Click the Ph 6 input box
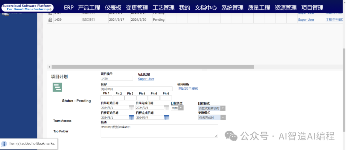346x150 pixels. (x=166, y=98)
